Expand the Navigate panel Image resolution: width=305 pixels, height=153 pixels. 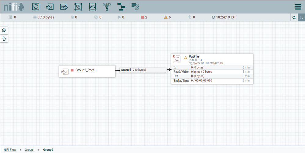[4, 30]
